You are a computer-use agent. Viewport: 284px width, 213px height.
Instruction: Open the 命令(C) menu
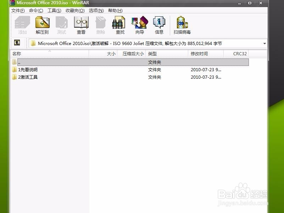click(36, 11)
